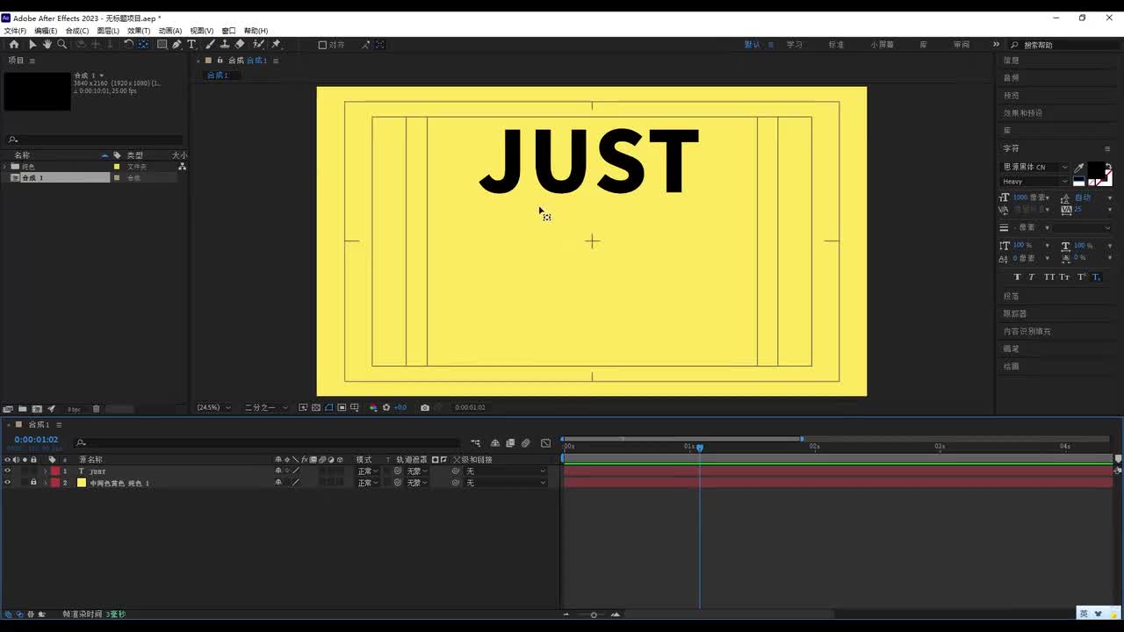Switch to the 学习 workspace
This screenshot has height=632, width=1124.
795,45
